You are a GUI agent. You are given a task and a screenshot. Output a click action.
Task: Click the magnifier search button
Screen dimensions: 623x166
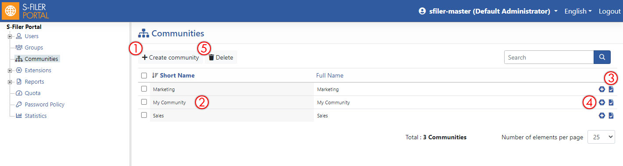click(602, 57)
